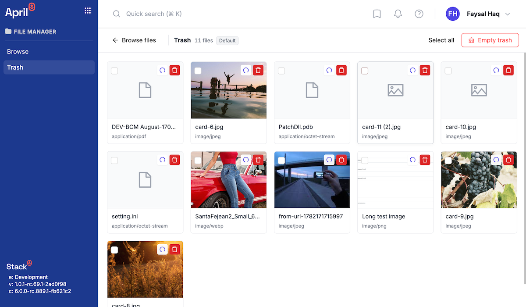Open the notifications bell
This screenshot has width=526, height=307.
pyautogui.click(x=398, y=14)
